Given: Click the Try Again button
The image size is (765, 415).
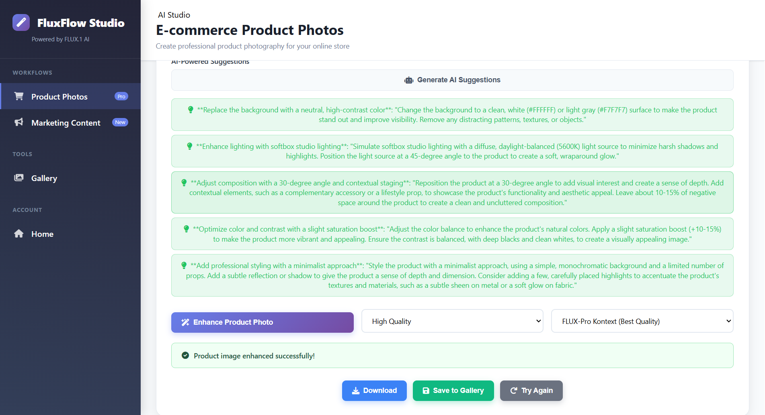Looking at the screenshot, I should point(531,391).
